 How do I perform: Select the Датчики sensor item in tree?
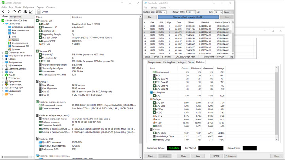coord(15,49)
